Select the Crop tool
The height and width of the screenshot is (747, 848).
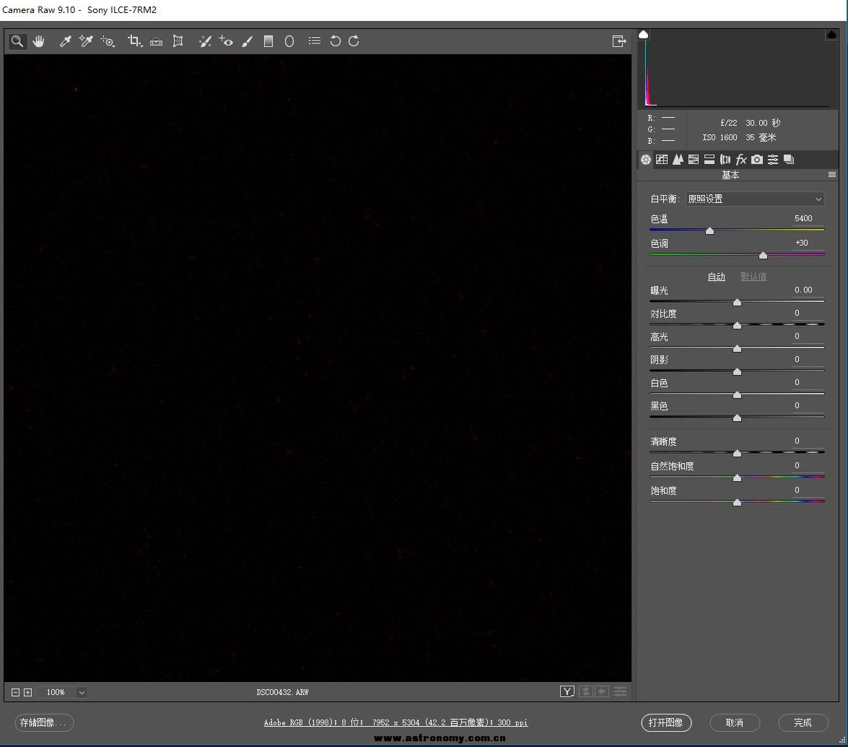(134, 41)
